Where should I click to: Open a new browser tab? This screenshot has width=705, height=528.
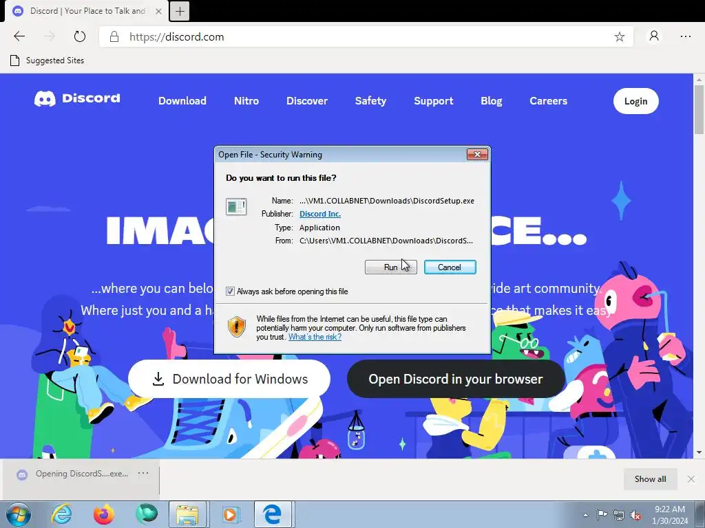tap(180, 11)
